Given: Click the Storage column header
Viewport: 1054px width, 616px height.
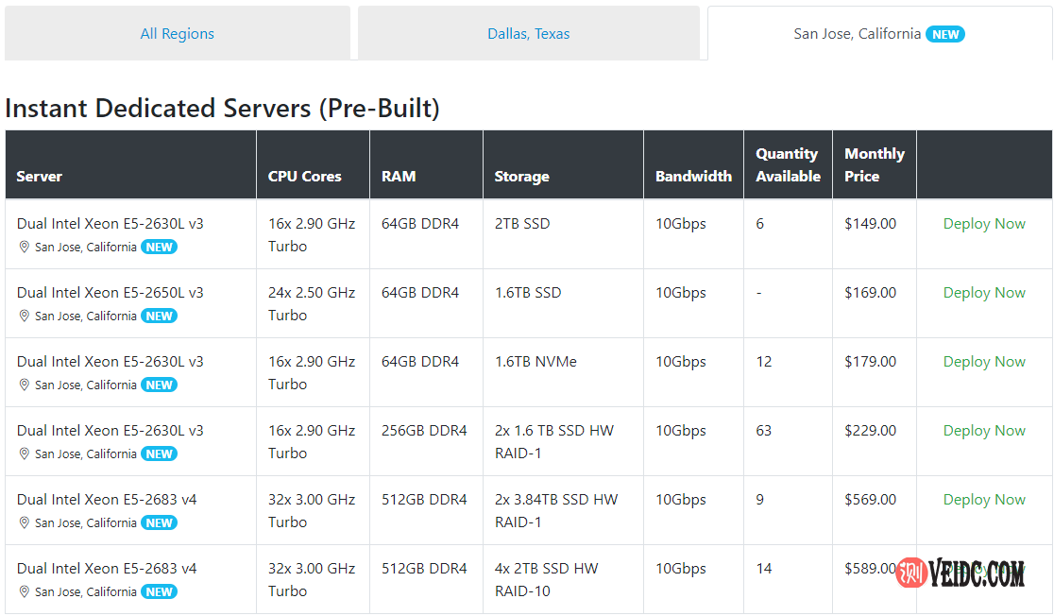Looking at the screenshot, I should point(521,177).
